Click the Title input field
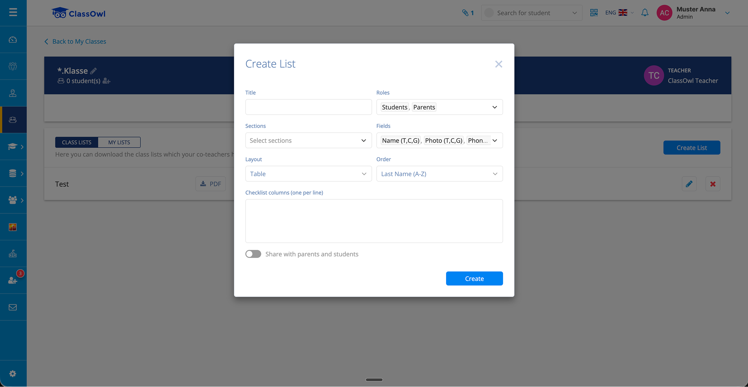The width and height of the screenshot is (748, 387). (x=308, y=107)
